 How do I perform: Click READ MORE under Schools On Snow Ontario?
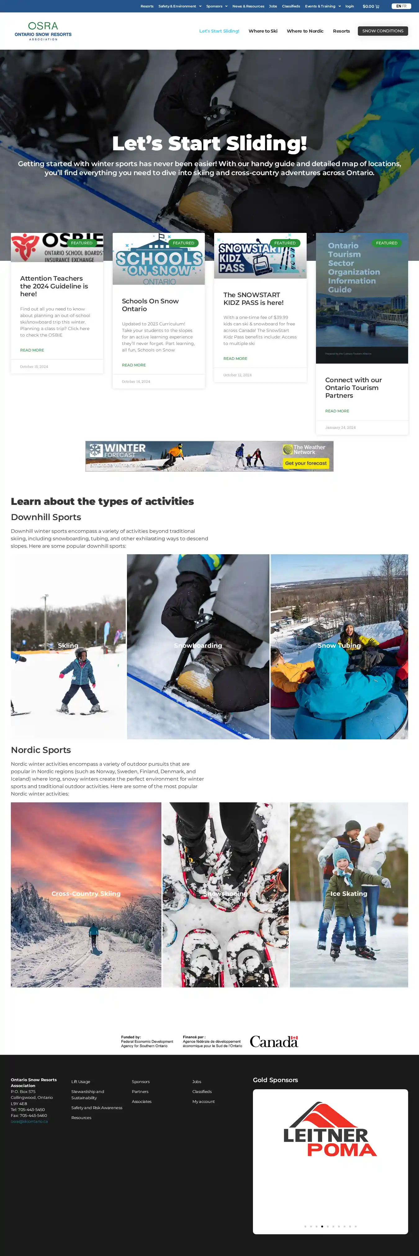coord(134,365)
